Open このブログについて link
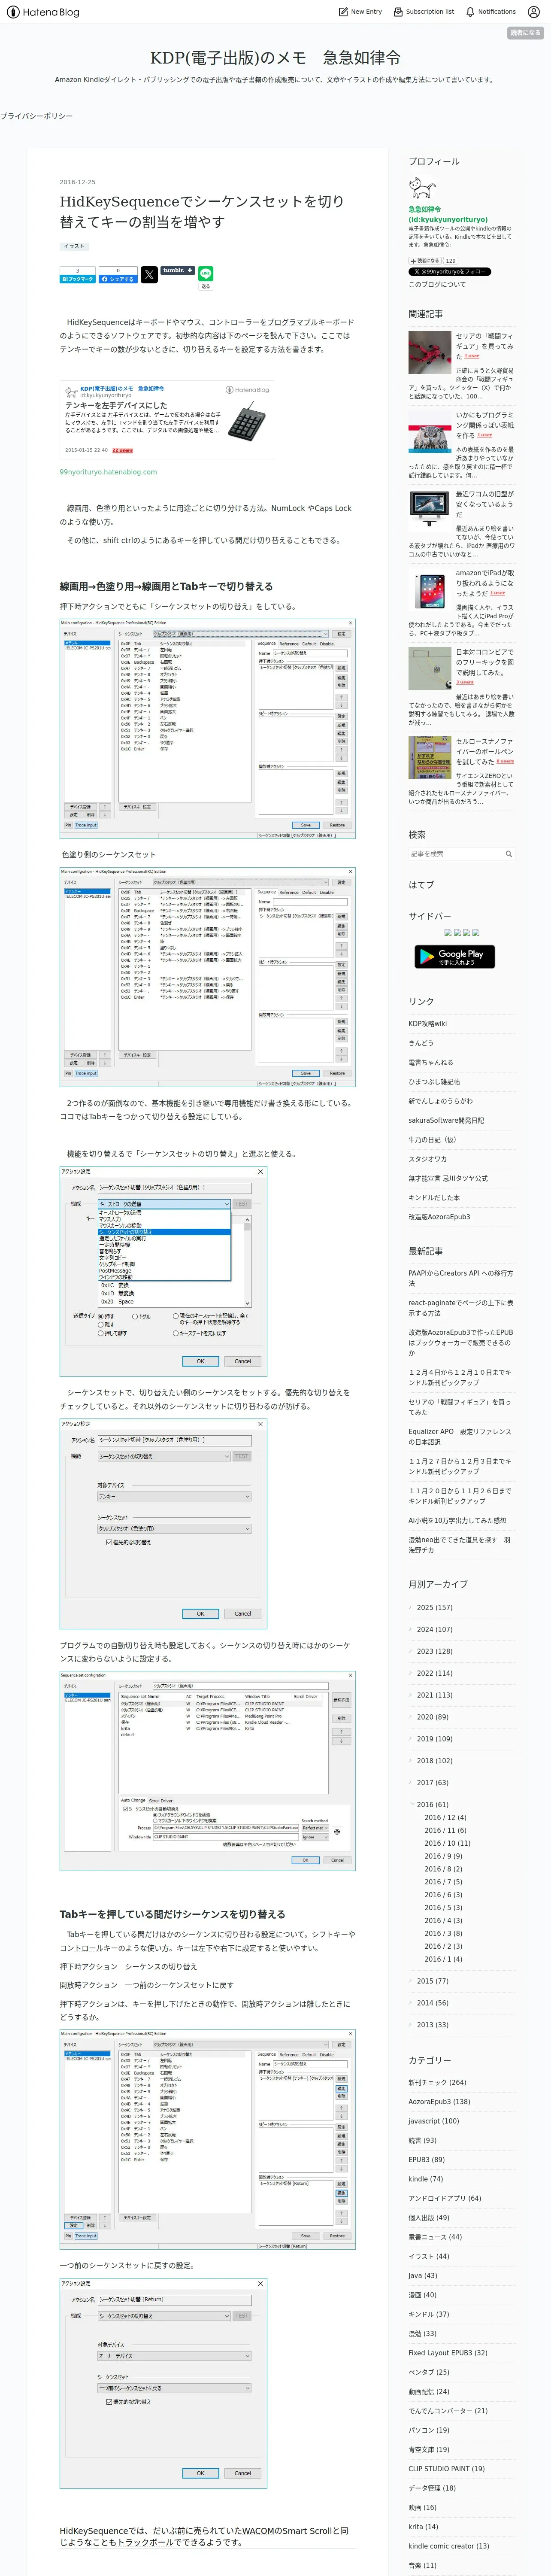The image size is (551, 2576). pos(437,284)
